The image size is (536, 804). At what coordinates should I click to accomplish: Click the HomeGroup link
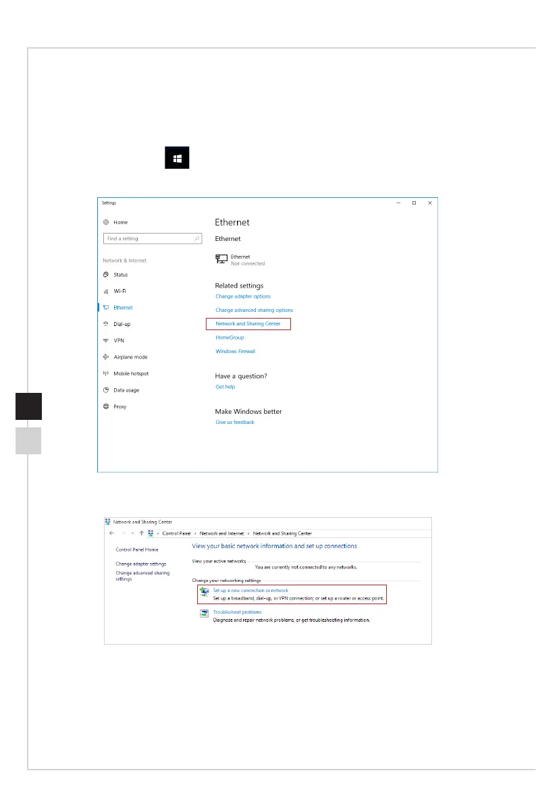pyautogui.click(x=230, y=338)
